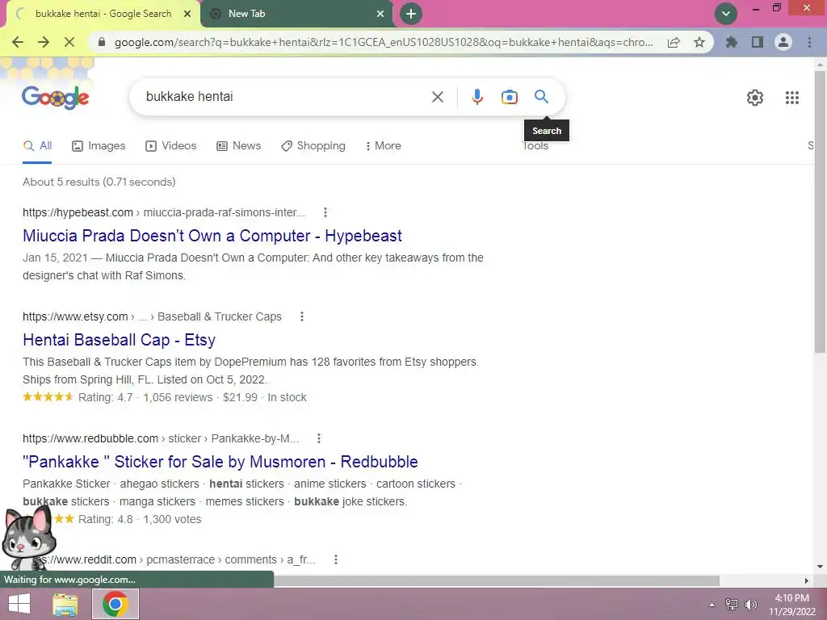This screenshot has width=827, height=620.
Task: Open the Windows Start menu
Action: click(x=19, y=604)
